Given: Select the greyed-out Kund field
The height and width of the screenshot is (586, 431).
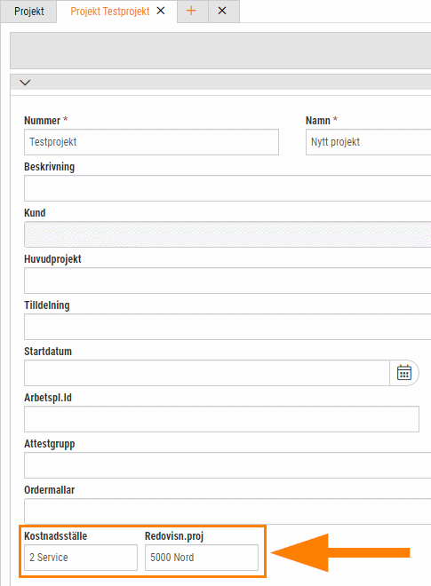Looking at the screenshot, I should [227, 234].
